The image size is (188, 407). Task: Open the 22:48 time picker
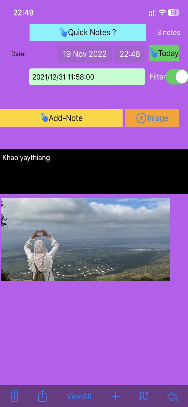tap(130, 54)
